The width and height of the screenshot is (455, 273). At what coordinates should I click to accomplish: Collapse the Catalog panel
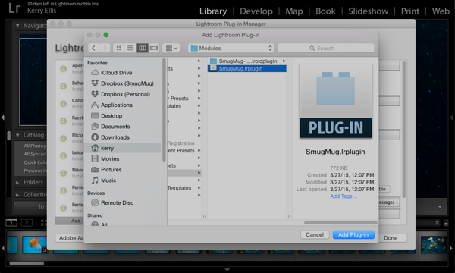[x=17, y=135]
